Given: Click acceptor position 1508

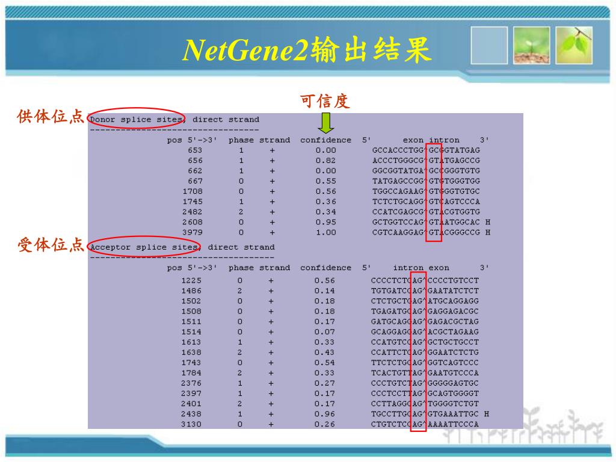Looking at the screenshot, I should 191,311.
